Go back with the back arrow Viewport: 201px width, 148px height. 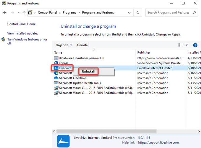pyautogui.click(x=5, y=12)
